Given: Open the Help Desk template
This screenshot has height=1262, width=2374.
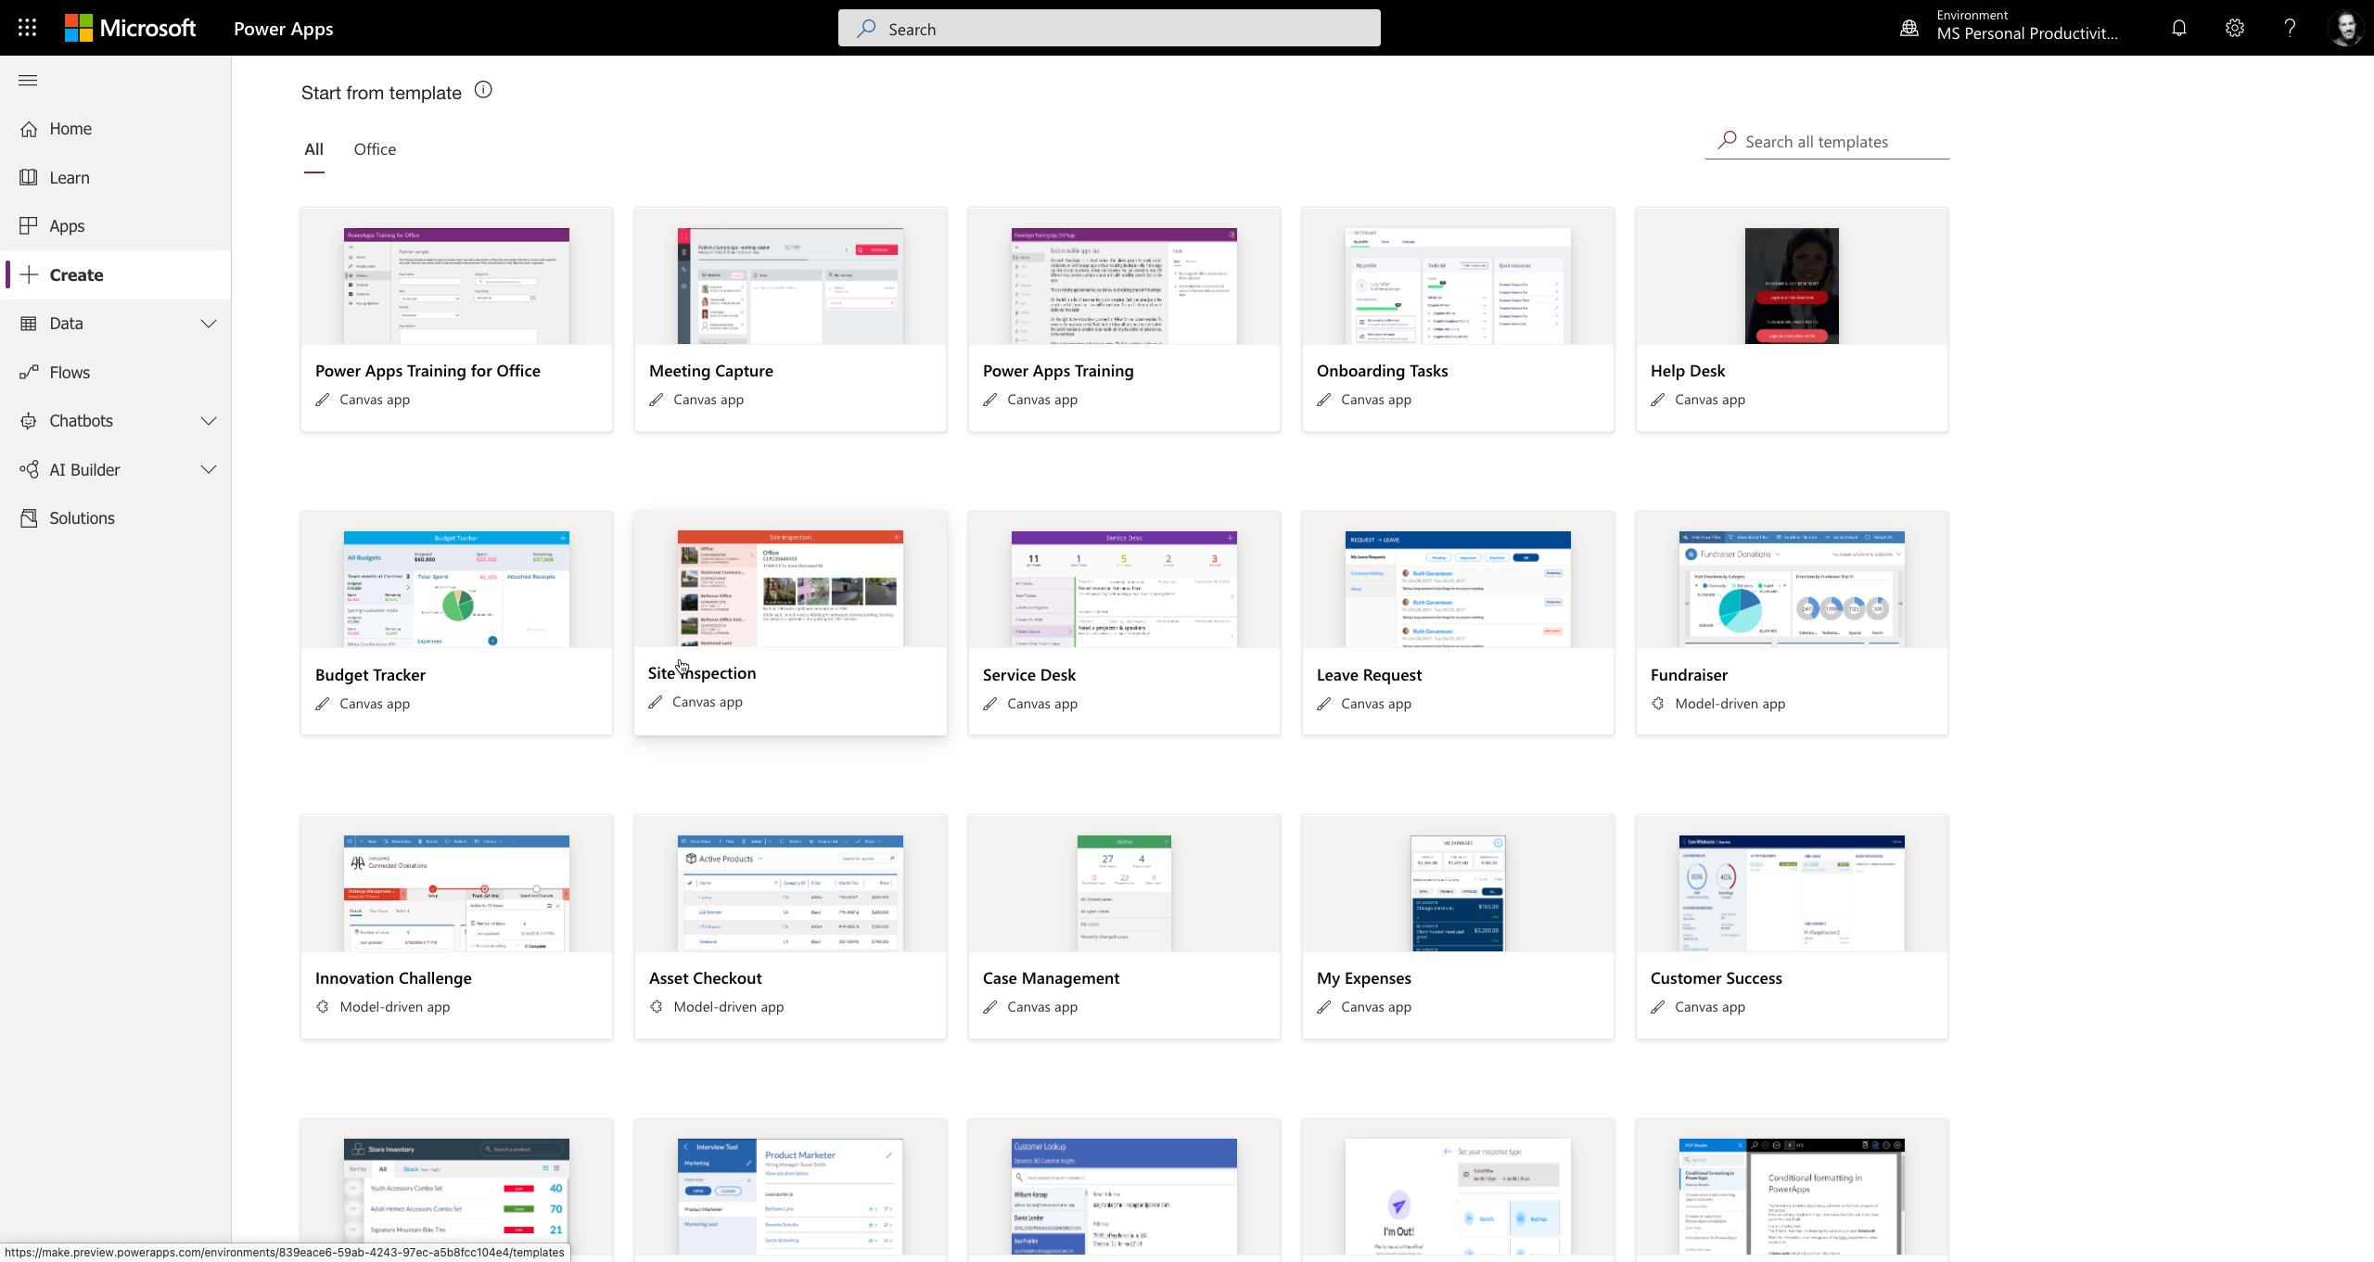Looking at the screenshot, I should pos(1791,320).
